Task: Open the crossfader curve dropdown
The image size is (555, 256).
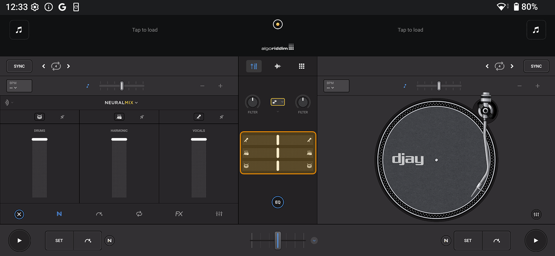Action: point(277,102)
